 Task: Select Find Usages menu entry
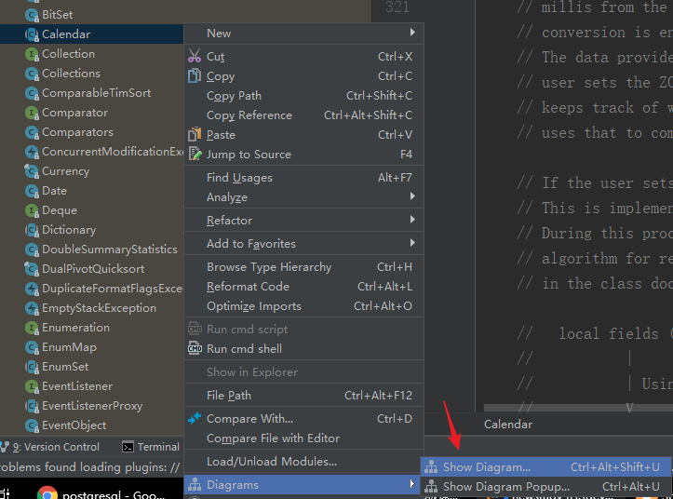(239, 178)
